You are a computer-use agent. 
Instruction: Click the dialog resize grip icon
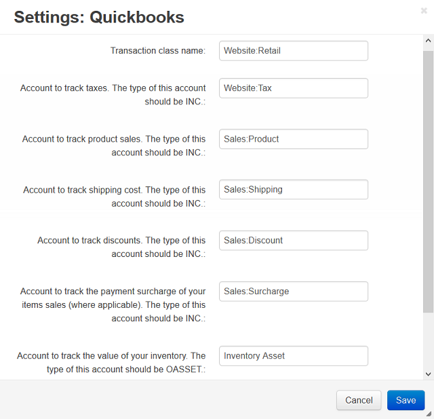429,414
